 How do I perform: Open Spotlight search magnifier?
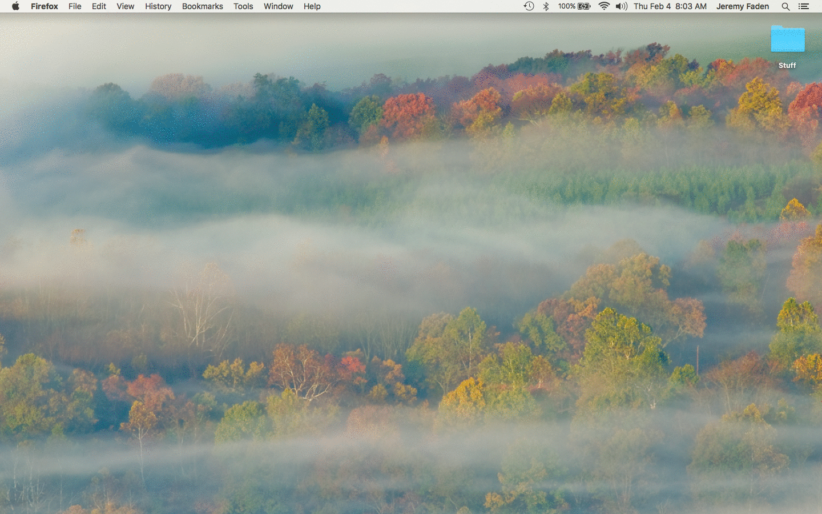click(x=786, y=6)
